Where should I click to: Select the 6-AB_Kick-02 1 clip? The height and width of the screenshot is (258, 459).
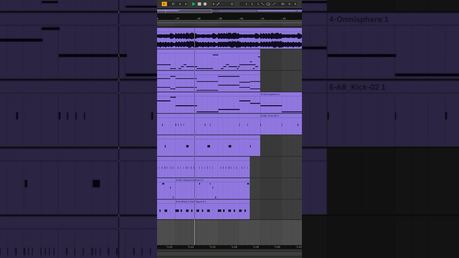point(281,124)
